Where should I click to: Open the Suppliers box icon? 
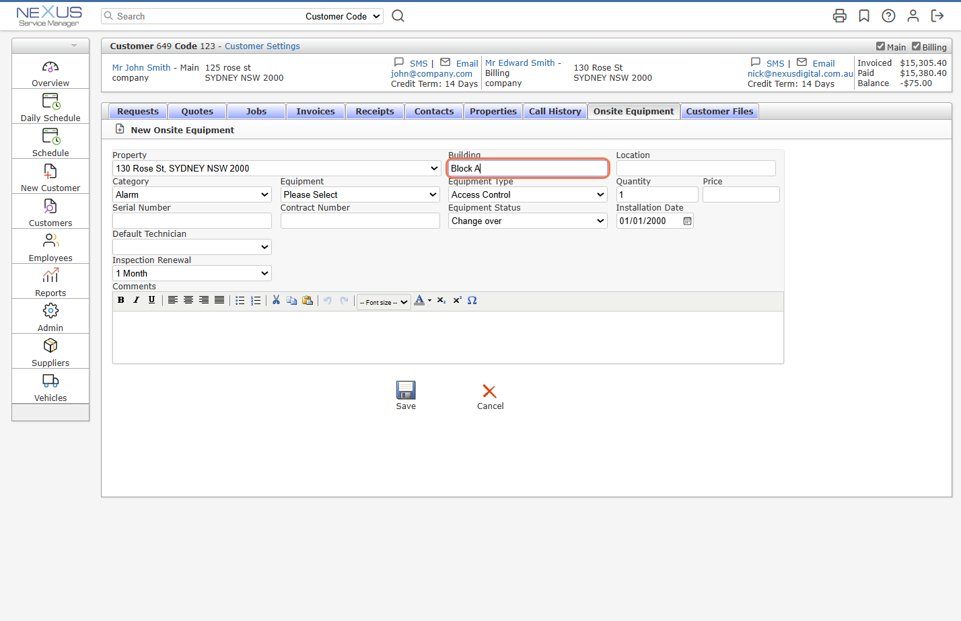pos(50,345)
